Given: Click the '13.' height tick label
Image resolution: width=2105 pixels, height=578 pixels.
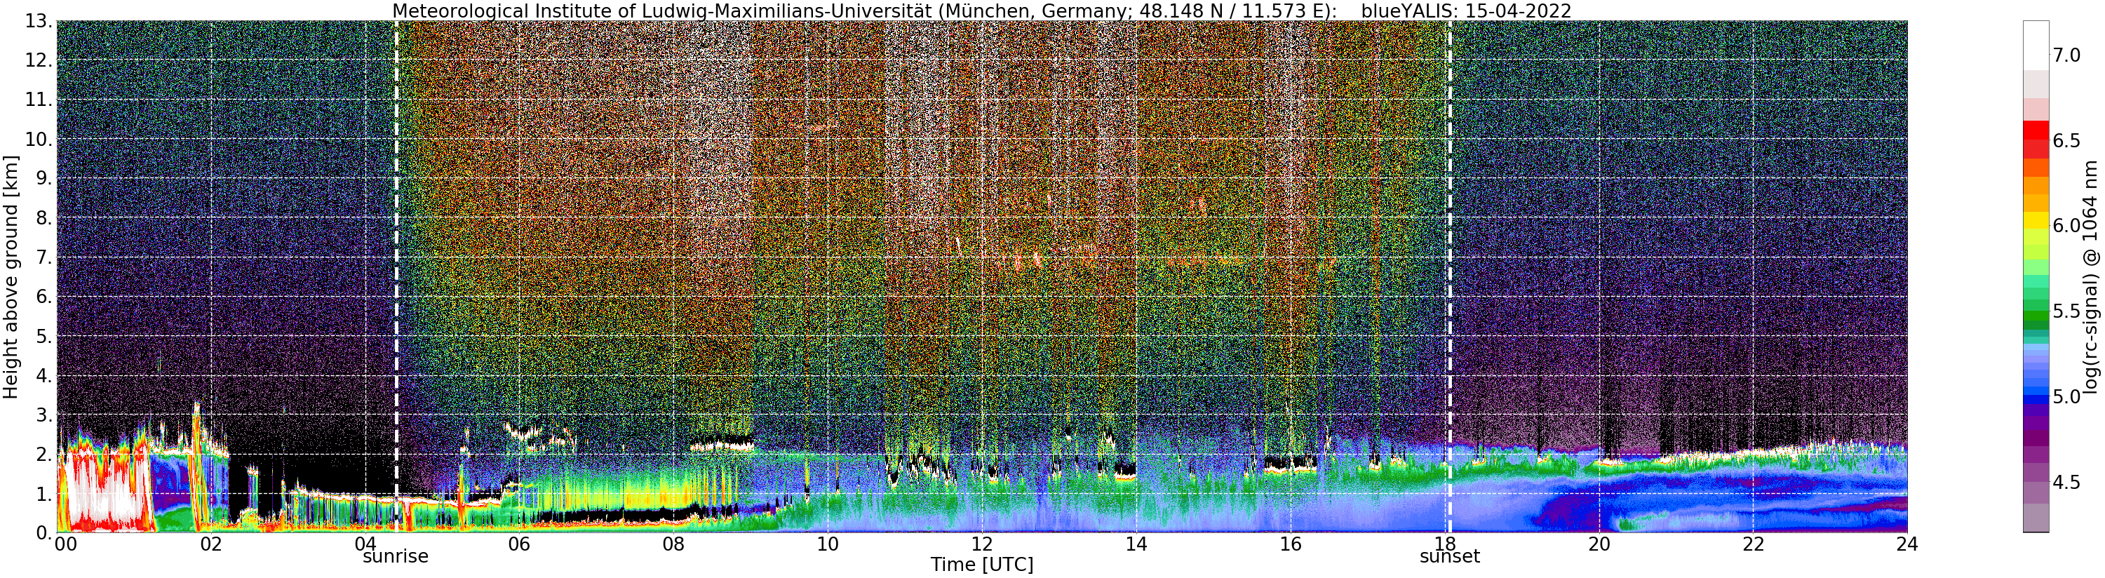Looking at the screenshot, I should pyautogui.click(x=39, y=21).
